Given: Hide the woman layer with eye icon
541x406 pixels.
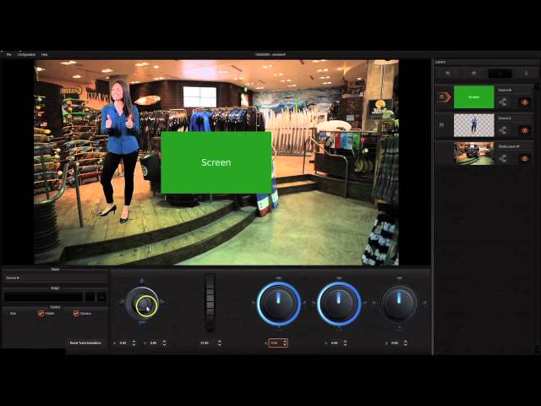Looking at the screenshot, I should tap(524, 130).
